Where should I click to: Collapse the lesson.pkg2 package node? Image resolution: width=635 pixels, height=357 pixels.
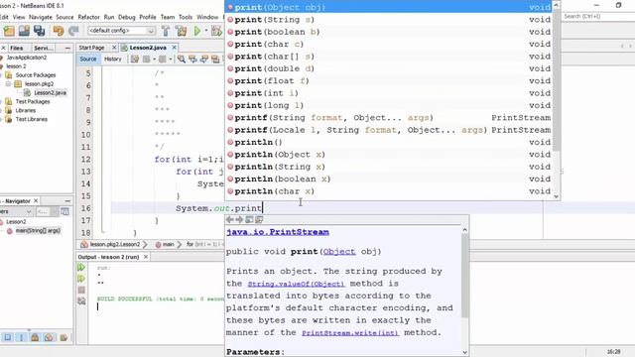[8, 83]
